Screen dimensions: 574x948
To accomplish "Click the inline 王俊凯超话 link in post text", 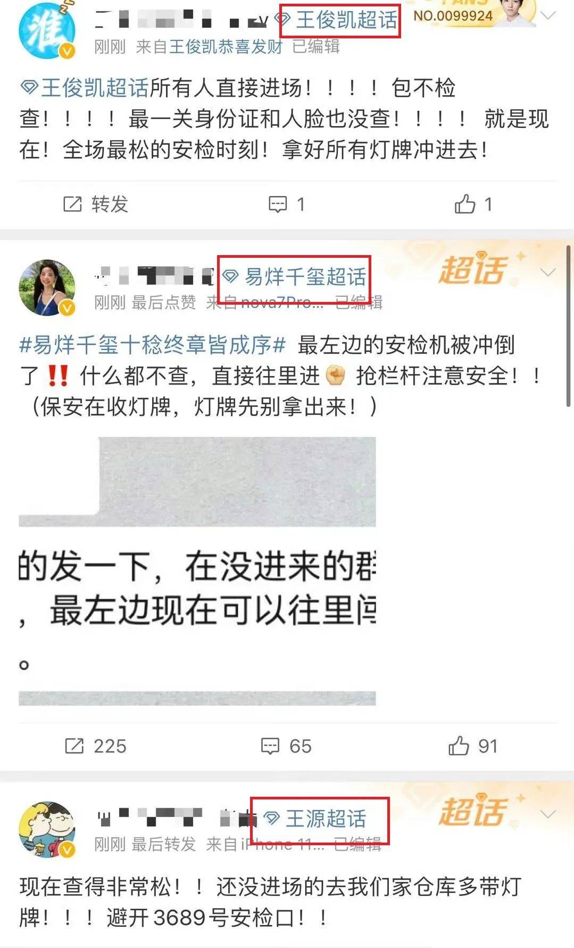I will click(x=85, y=88).
